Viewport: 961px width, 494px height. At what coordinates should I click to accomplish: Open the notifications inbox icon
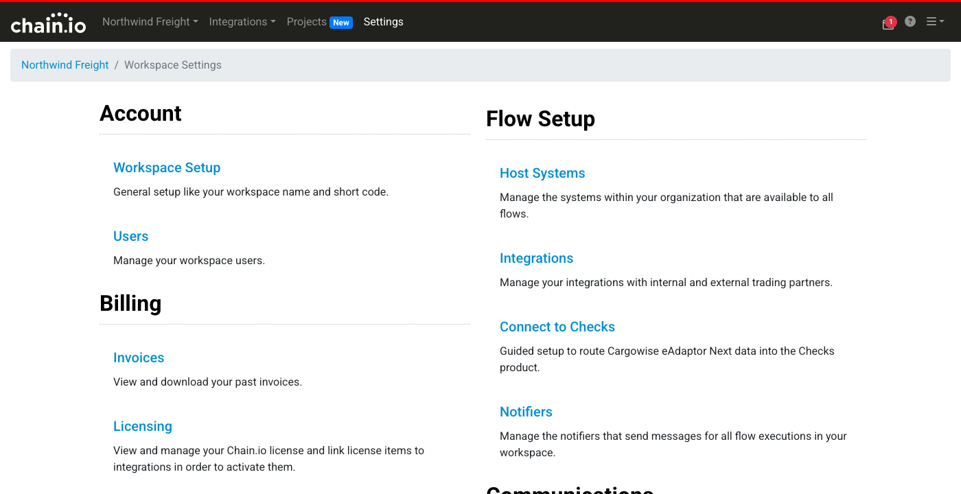pyautogui.click(x=889, y=23)
